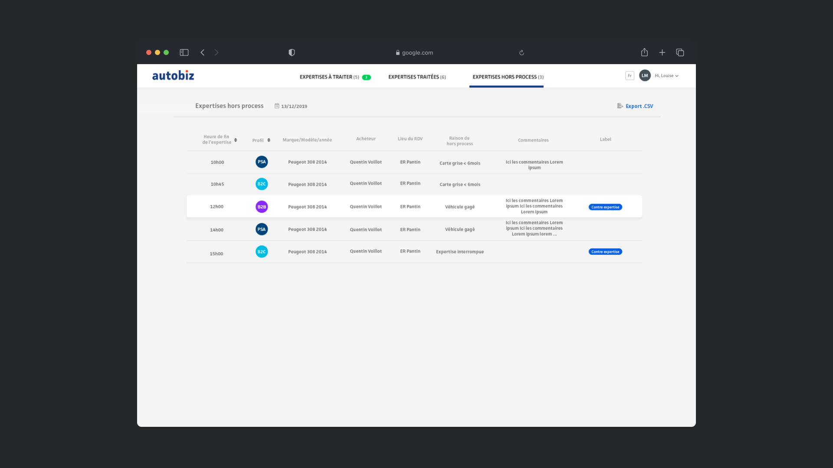The width and height of the screenshot is (833, 468).
Task: Click the Contre expertise label in the 12h00 row
Action: click(605, 207)
